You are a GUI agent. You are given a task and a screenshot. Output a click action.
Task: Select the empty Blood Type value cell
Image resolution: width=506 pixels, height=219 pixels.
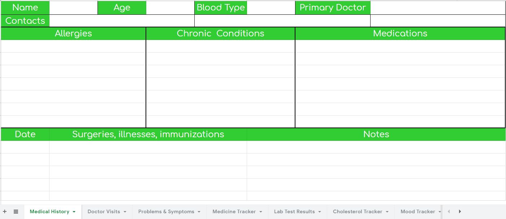pos(271,8)
